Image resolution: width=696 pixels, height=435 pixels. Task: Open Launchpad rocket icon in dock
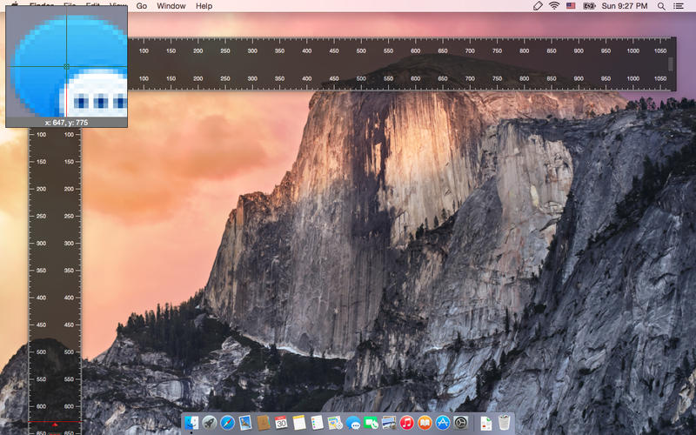point(210,423)
